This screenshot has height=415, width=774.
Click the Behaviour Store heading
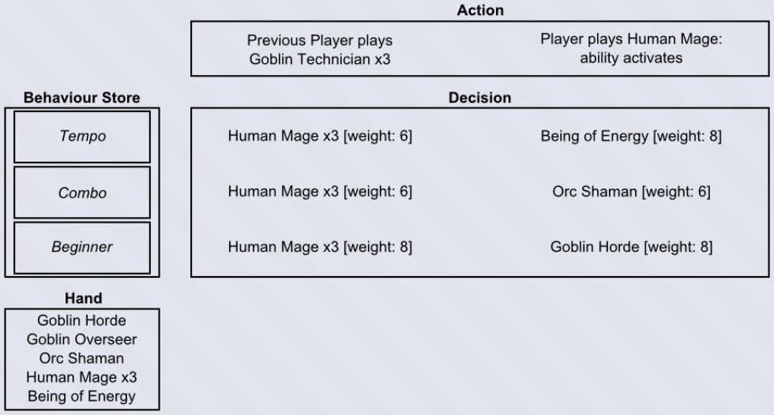tap(82, 98)
